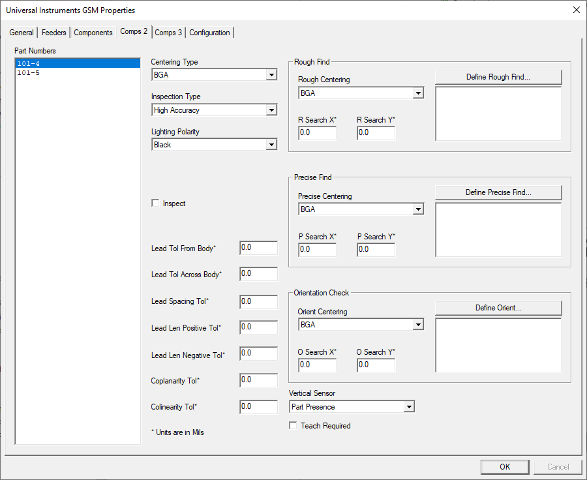This screenshot has width=587, height=480.
Task: Confirm settings with the OK button
Action: click(x=504, y=466)
